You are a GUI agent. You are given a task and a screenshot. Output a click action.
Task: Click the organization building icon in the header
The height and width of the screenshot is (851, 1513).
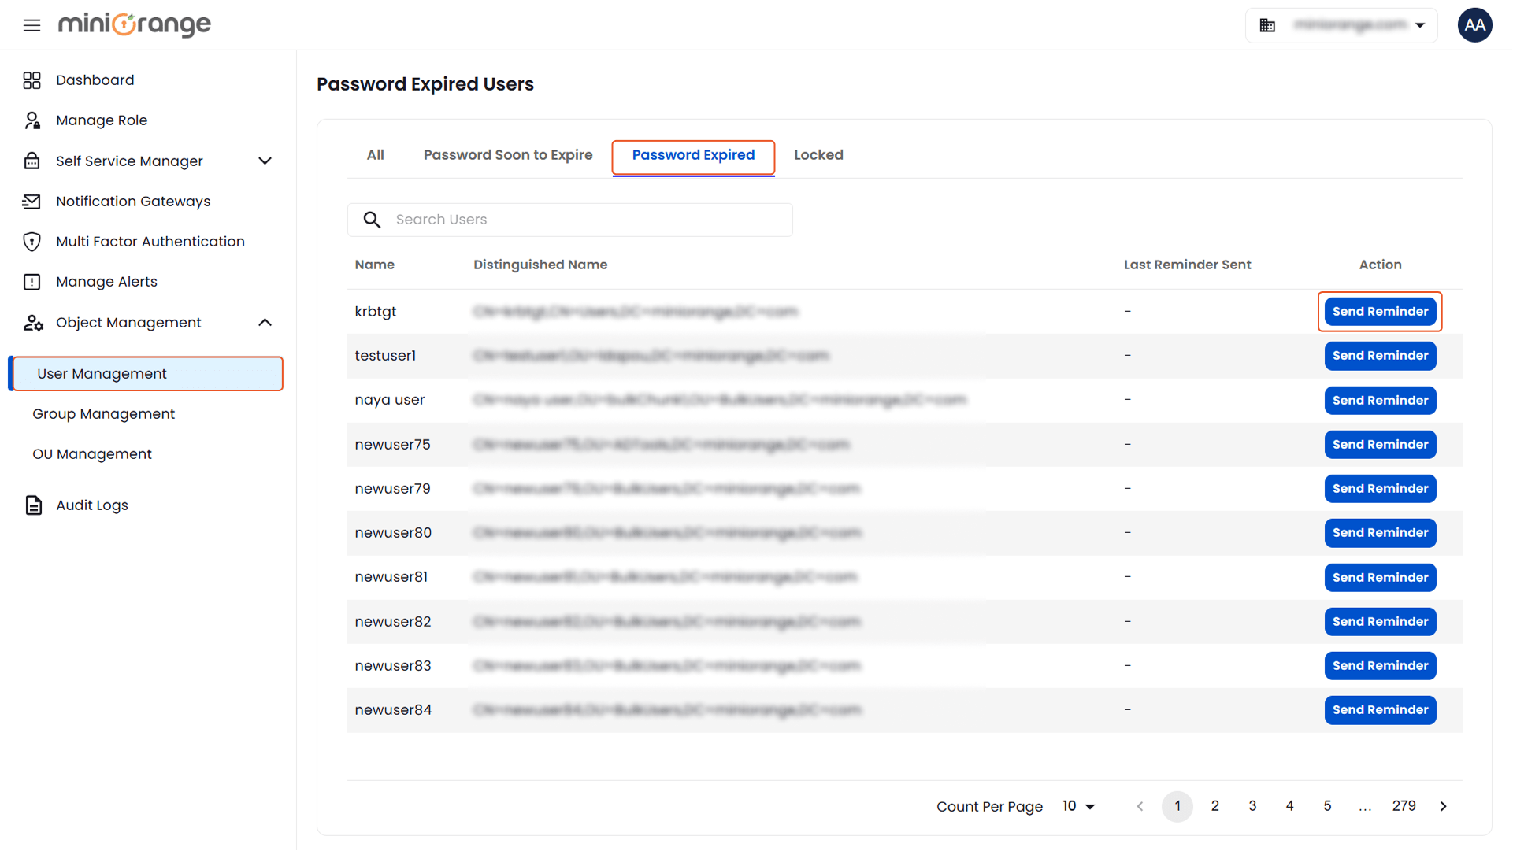click(1267, 24)
